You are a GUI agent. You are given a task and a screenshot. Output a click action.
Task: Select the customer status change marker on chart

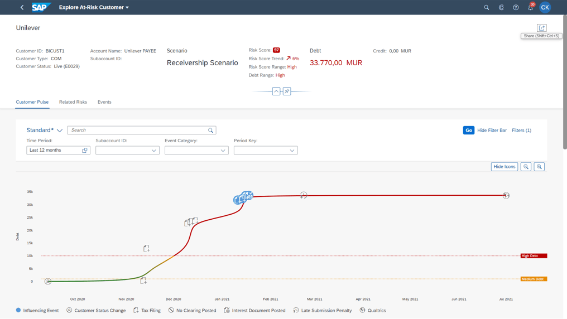[x=48, y=281]
